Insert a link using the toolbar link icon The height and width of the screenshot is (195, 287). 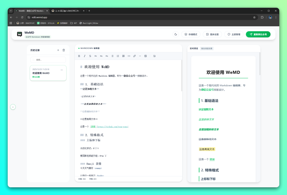(x=134, y=56)
